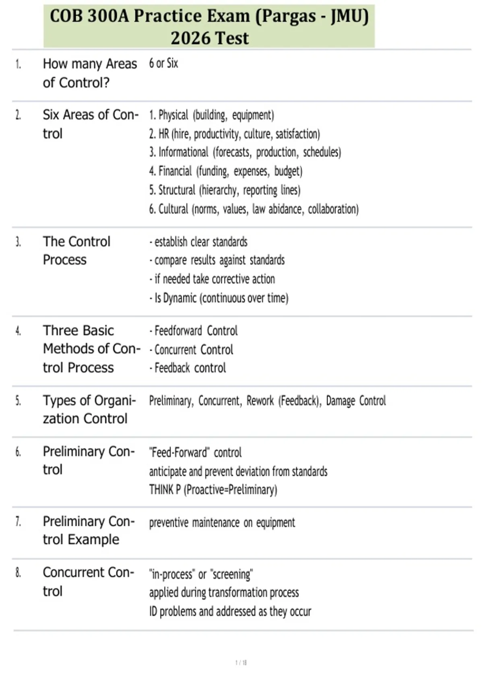This screenshot has width=483, height=684.
Task: Click the Financial (funding, expenses, budget) line
Action: [x=225, y=171]
